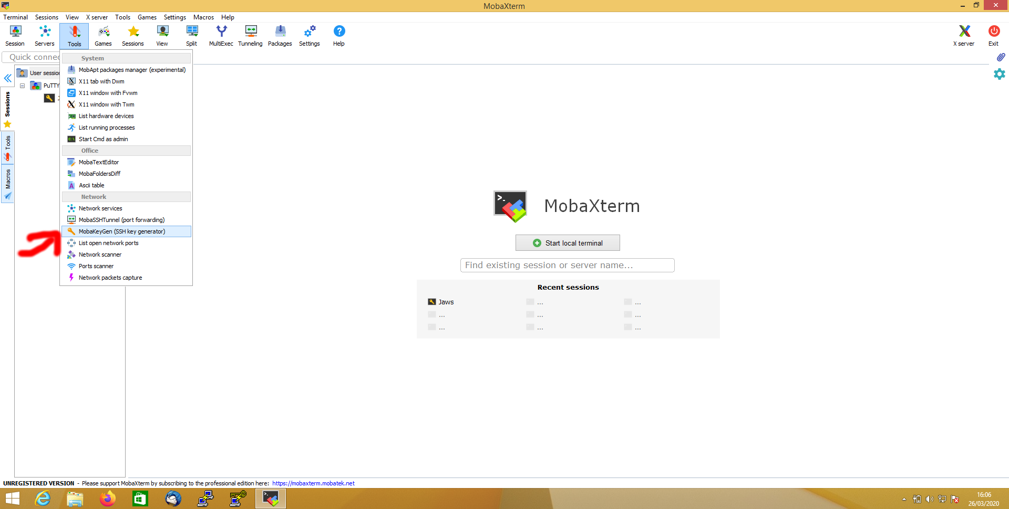Open MobaKeyGen (SSH key generator)
The width and height of the screenshot is (1009, 509).
(126, 231)
